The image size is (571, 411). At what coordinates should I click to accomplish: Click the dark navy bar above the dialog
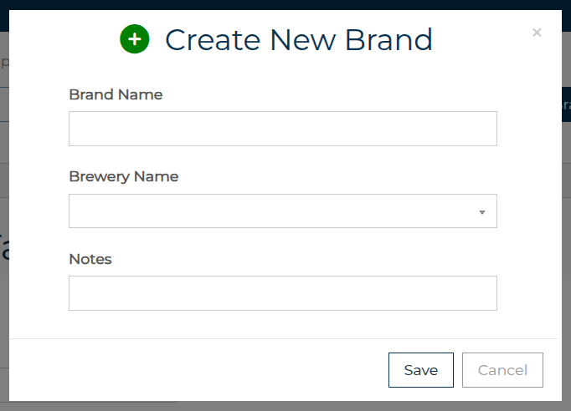pyautogui.click(x=285, y=4)
